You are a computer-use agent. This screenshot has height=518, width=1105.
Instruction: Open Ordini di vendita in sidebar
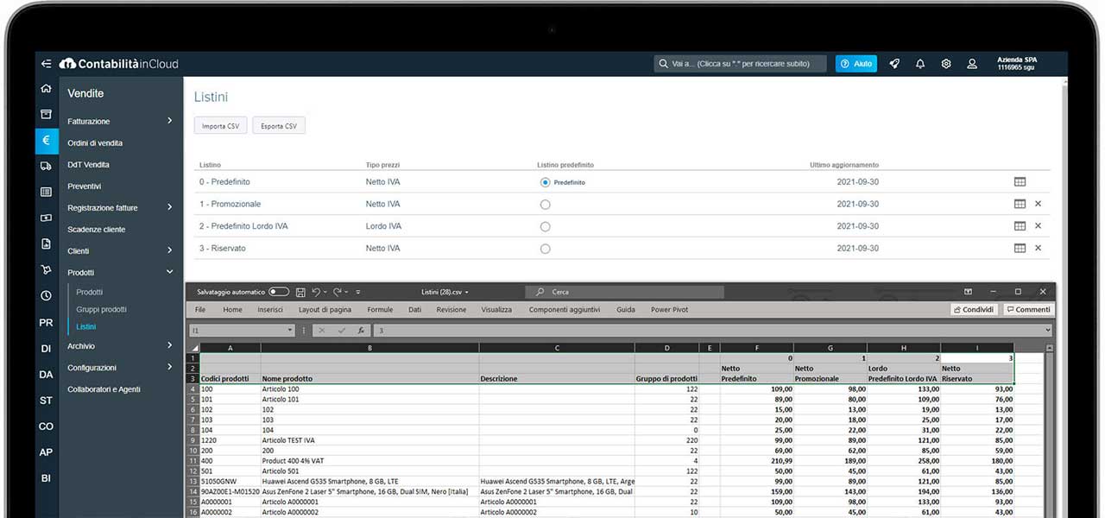95,142
